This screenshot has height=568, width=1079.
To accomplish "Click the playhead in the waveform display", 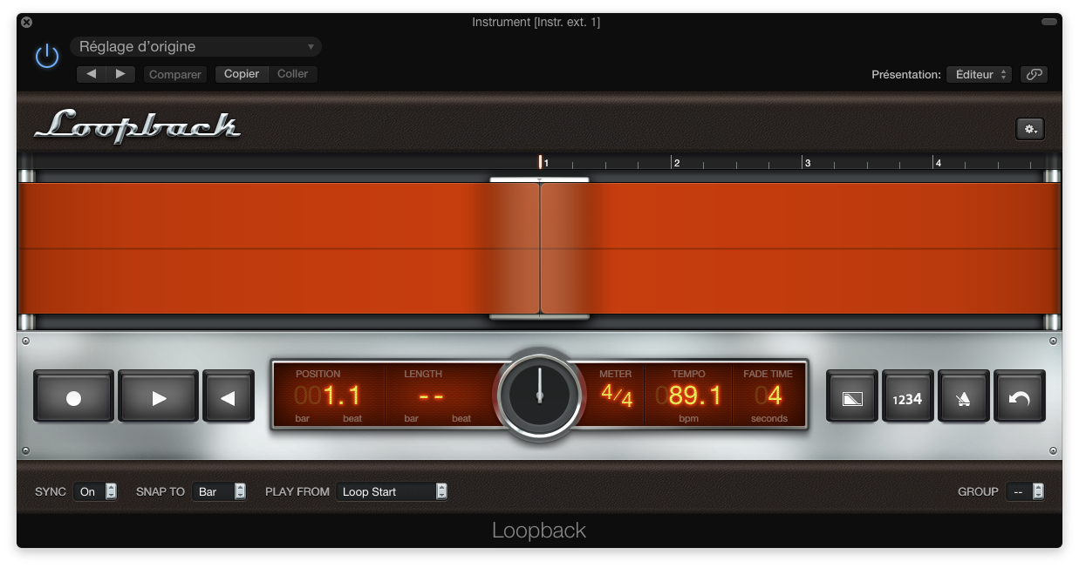I will (x=540, y=248).
